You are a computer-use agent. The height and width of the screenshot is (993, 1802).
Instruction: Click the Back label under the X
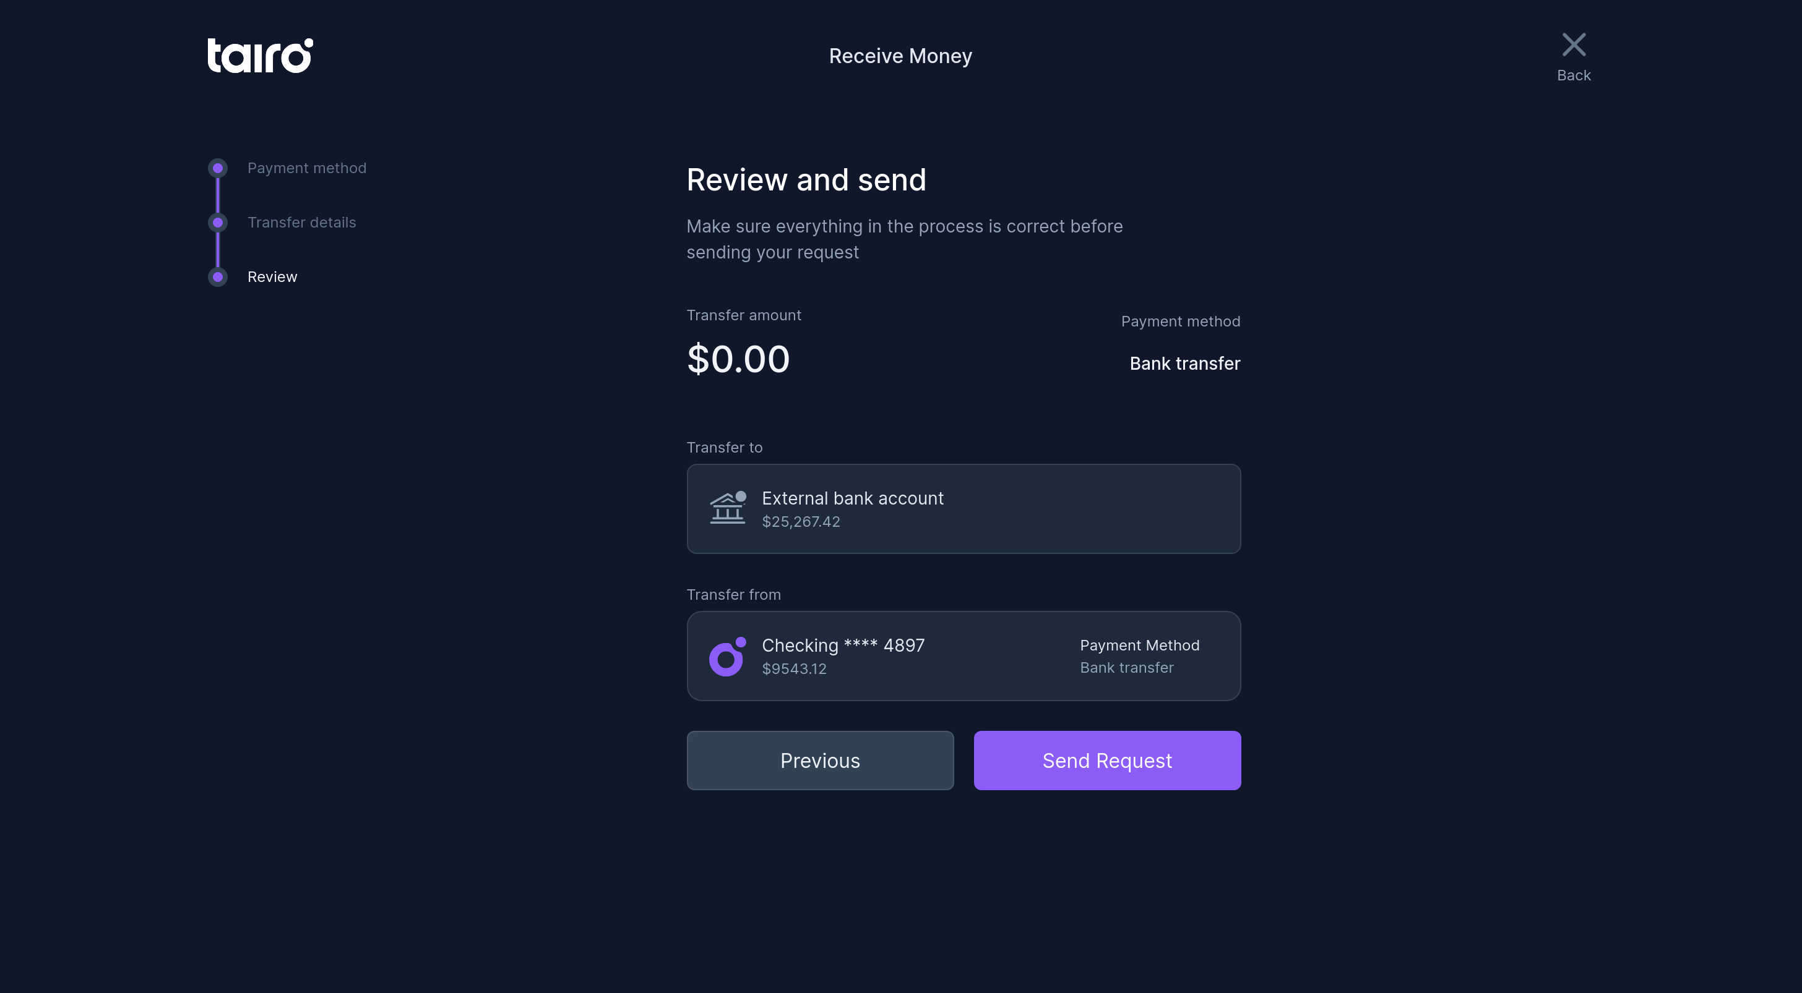pyautogui.click(x=1573, y=75)
